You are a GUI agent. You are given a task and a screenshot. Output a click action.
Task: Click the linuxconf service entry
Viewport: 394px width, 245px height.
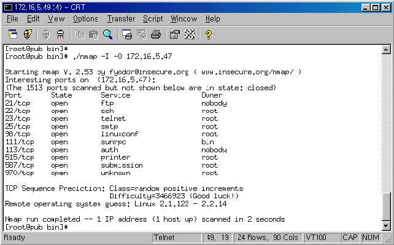point(120,134)
